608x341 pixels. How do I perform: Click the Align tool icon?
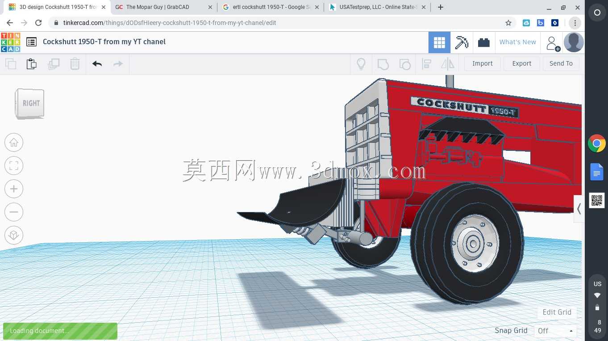pos(426,64)
